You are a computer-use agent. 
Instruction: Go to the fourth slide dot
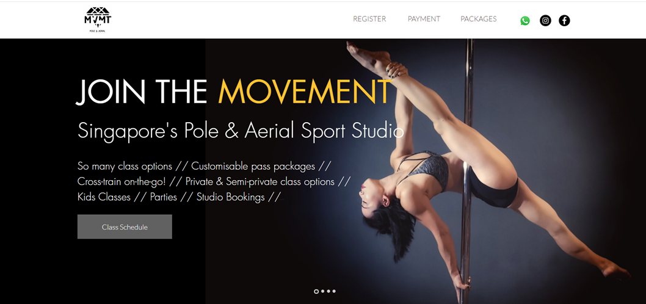tap(334, 291)
